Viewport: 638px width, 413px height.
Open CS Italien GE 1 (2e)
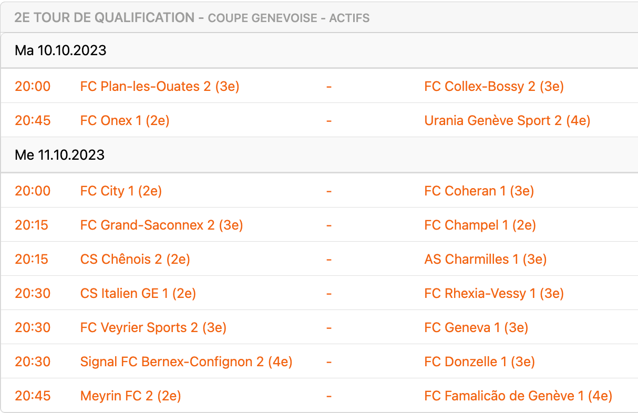pos(138,293)
